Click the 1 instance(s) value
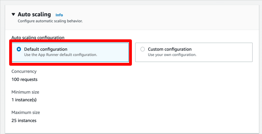The width and height of the screenshot is (262, 134). [24, 100]
